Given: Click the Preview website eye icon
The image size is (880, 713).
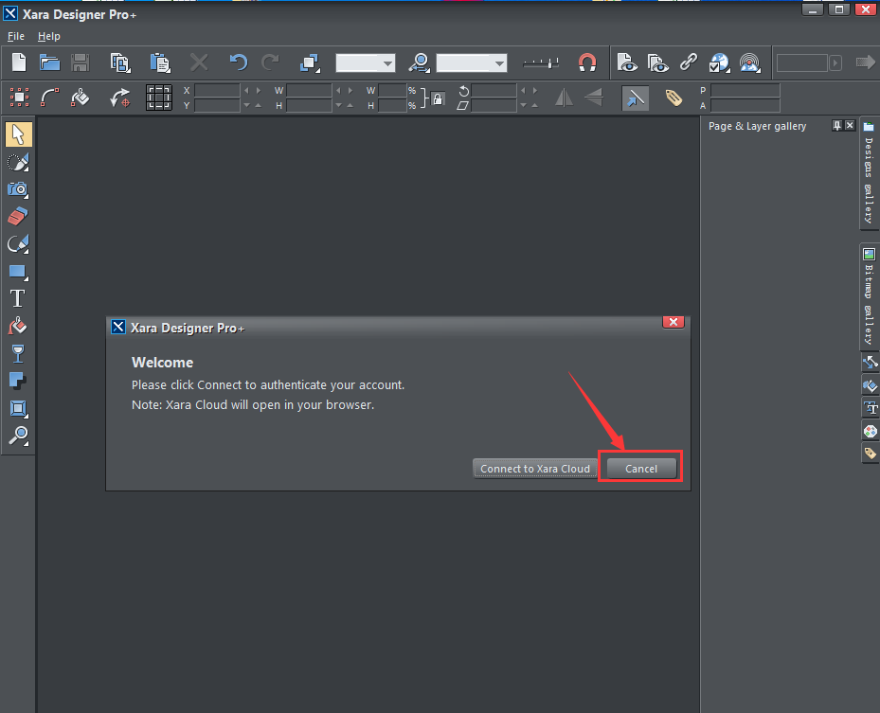Looking at the screenshot, I should click(x=657, y=62).
